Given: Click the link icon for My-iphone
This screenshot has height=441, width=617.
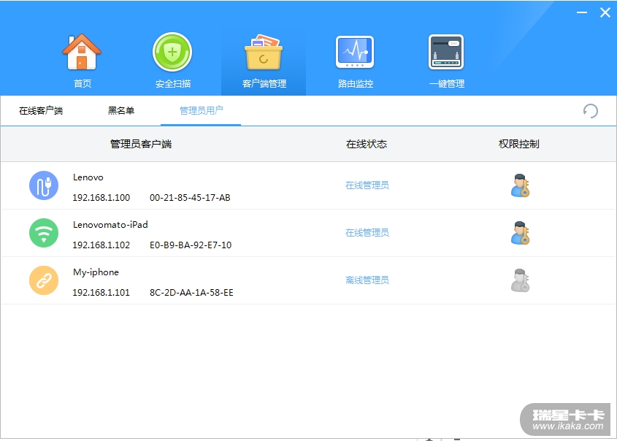Looking at the screenshot, I should click(x=44, y=280).
